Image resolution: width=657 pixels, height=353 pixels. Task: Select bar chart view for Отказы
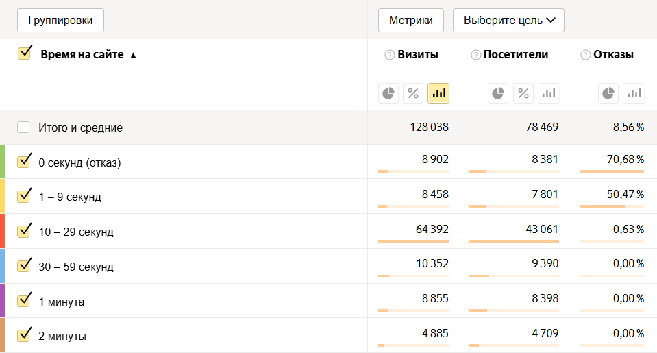634,93
